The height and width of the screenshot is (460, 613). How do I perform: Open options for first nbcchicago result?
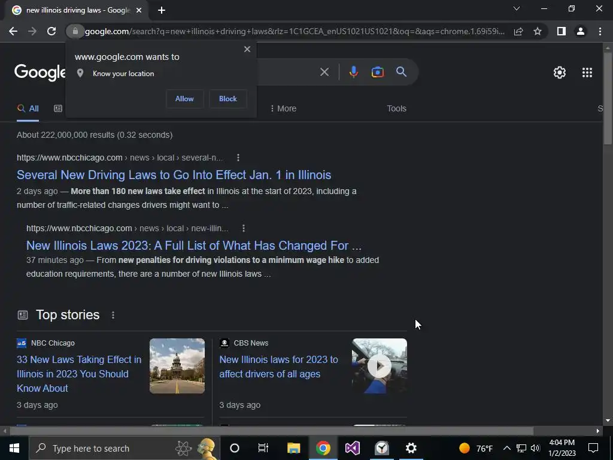(238, 158)
